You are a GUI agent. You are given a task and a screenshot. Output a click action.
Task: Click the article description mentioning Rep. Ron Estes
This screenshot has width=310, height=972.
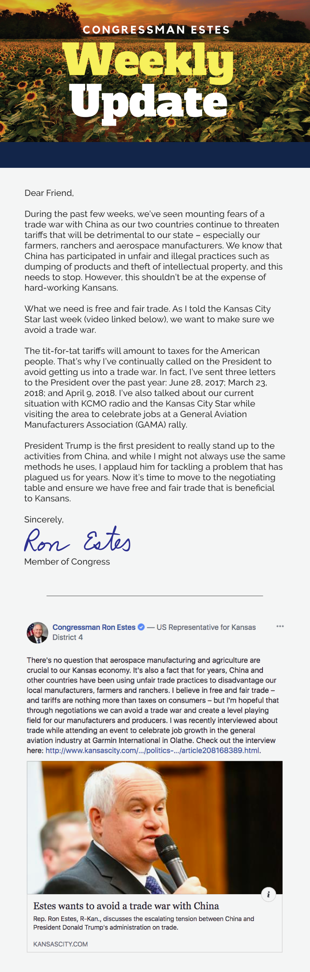[x=144, y=923]
